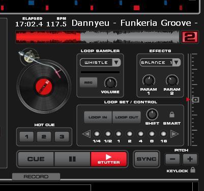Click the SYNC button

pos(147,159)
